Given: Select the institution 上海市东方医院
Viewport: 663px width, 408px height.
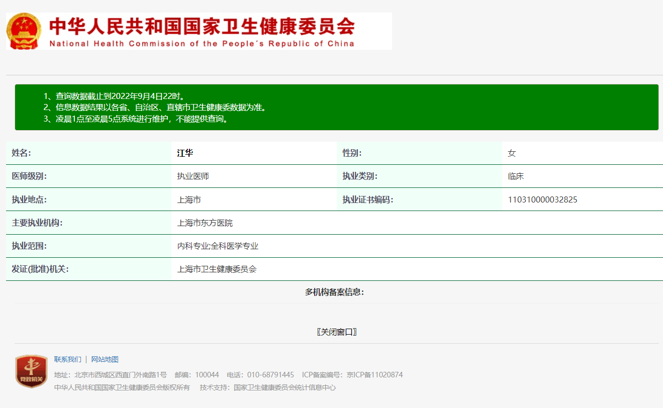Looking at the screenshot, I should point(205,223).
